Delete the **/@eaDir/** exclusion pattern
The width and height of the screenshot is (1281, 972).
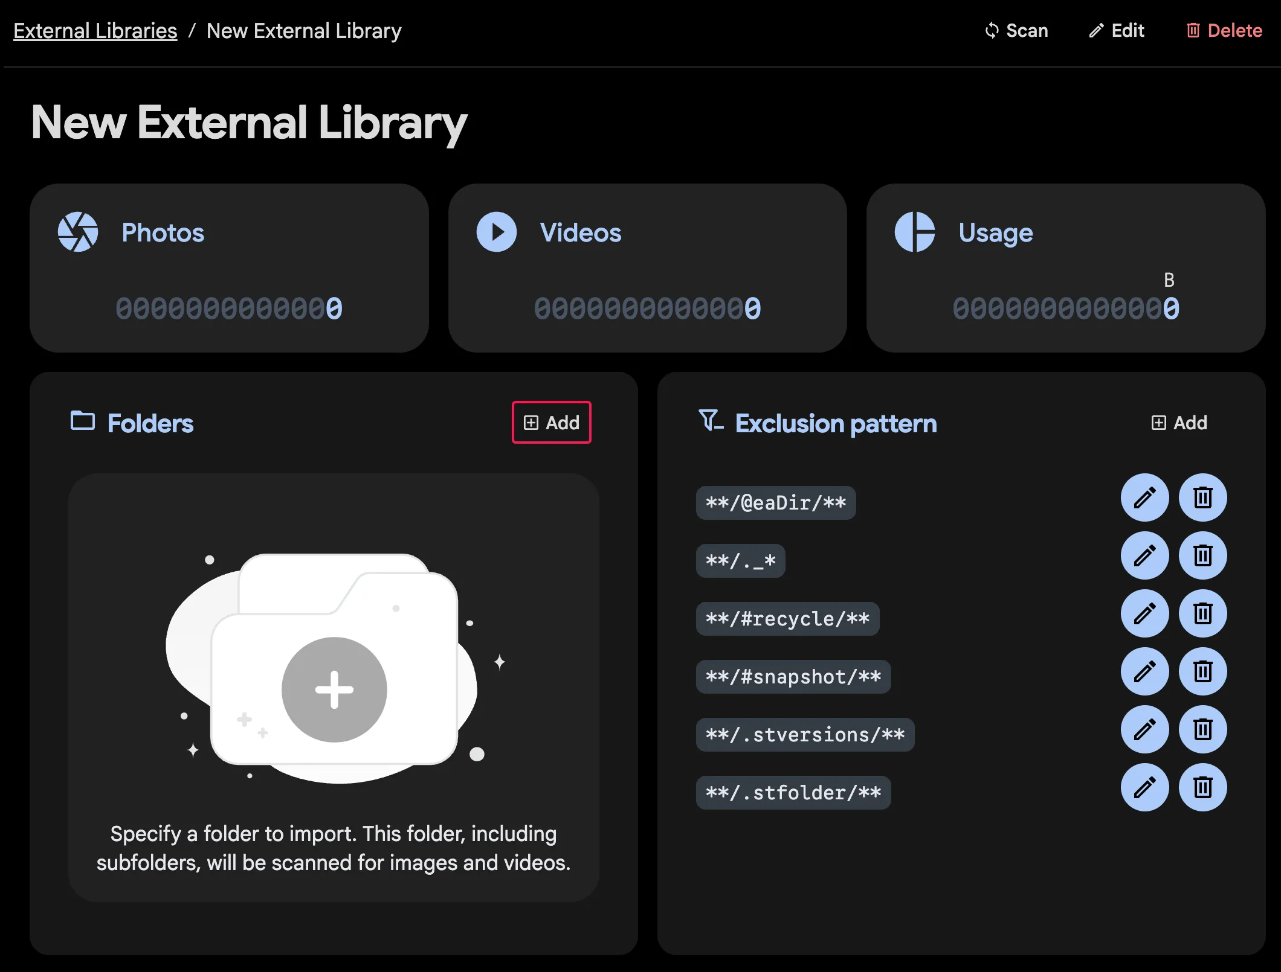coord(1202,497)
